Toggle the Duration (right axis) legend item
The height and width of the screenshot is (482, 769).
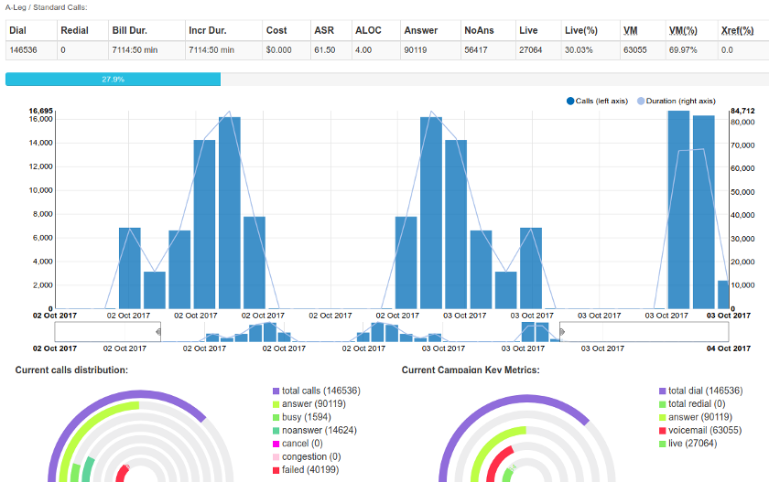tap(677, 101)
